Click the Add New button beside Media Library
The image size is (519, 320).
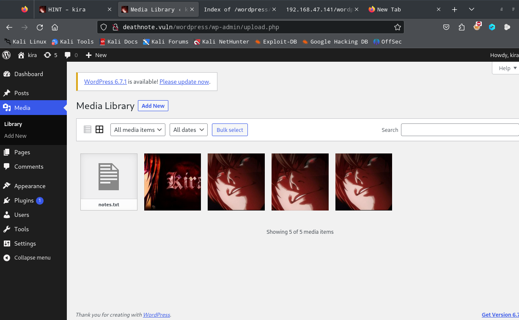153,106
